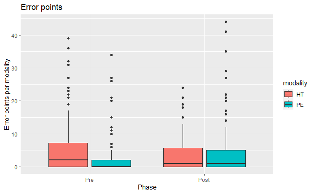Click the highest Pre PE outlier point
The image size is (314, 194).
pyautogui.click(x=111, y=55)
